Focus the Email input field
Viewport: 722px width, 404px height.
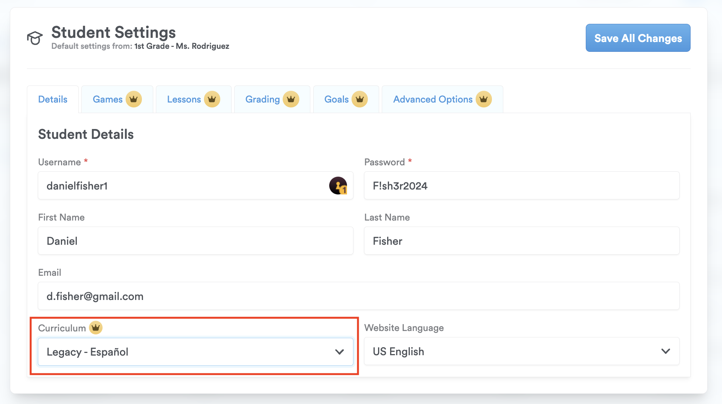coord(358,296)
